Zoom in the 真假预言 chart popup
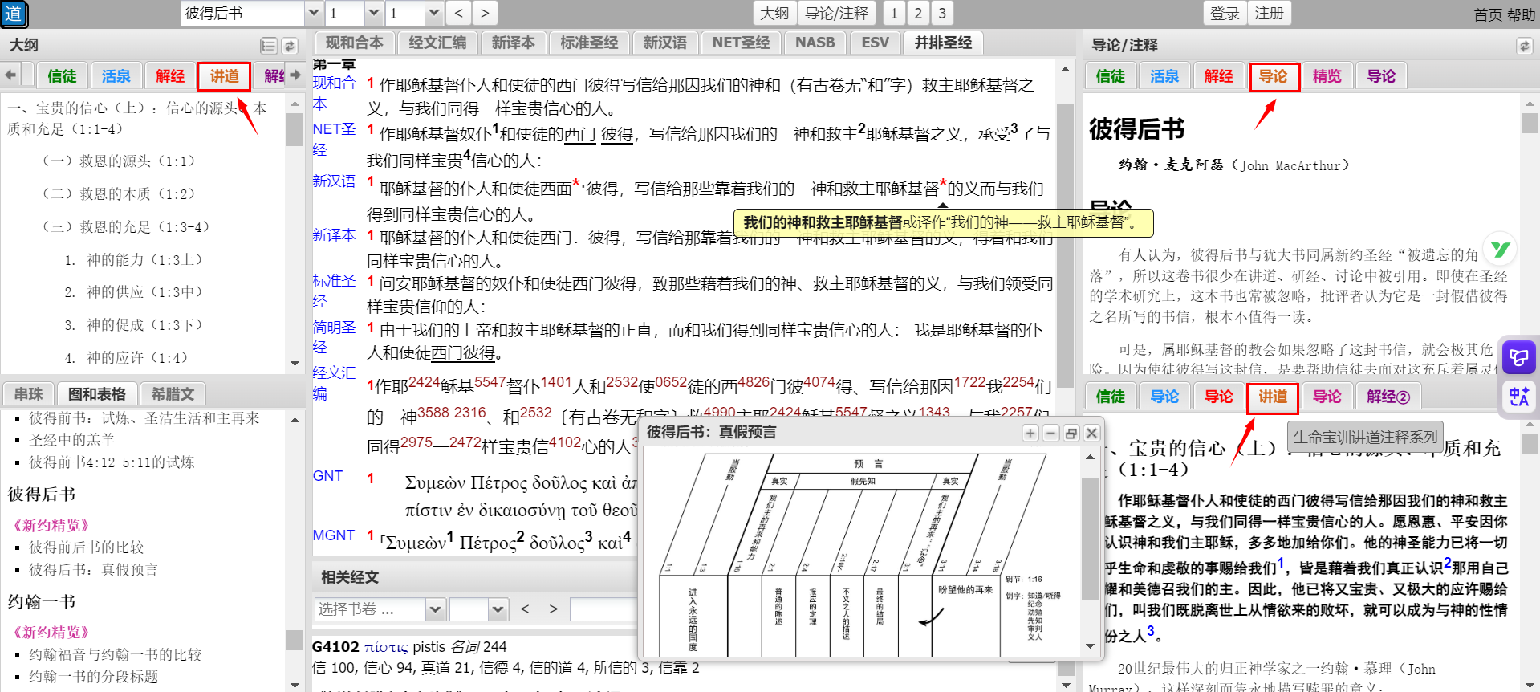Viewport: 1540px width, 692px height. tap(1030, 434)
